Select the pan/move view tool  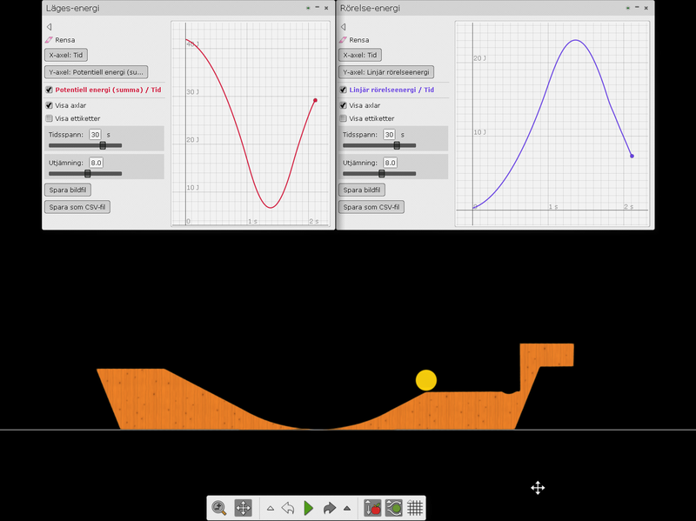point(244,508)
